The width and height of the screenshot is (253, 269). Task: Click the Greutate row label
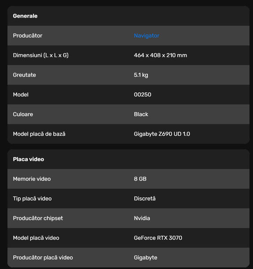25,75
